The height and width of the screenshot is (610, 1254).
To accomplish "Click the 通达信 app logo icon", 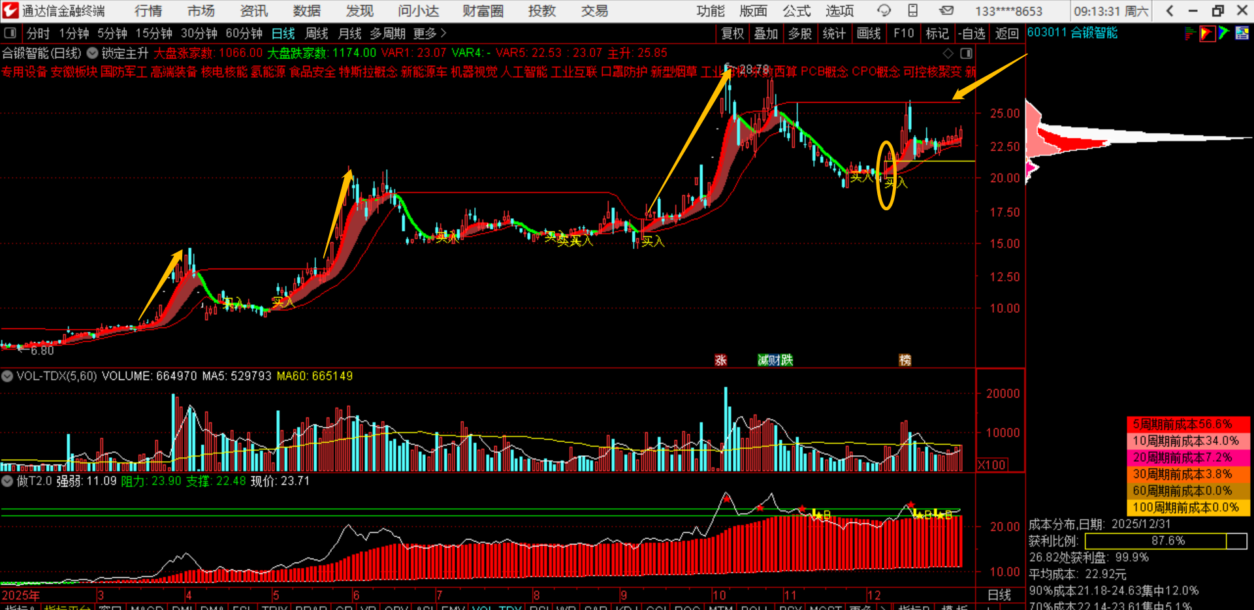I will (x=10, y=10).
